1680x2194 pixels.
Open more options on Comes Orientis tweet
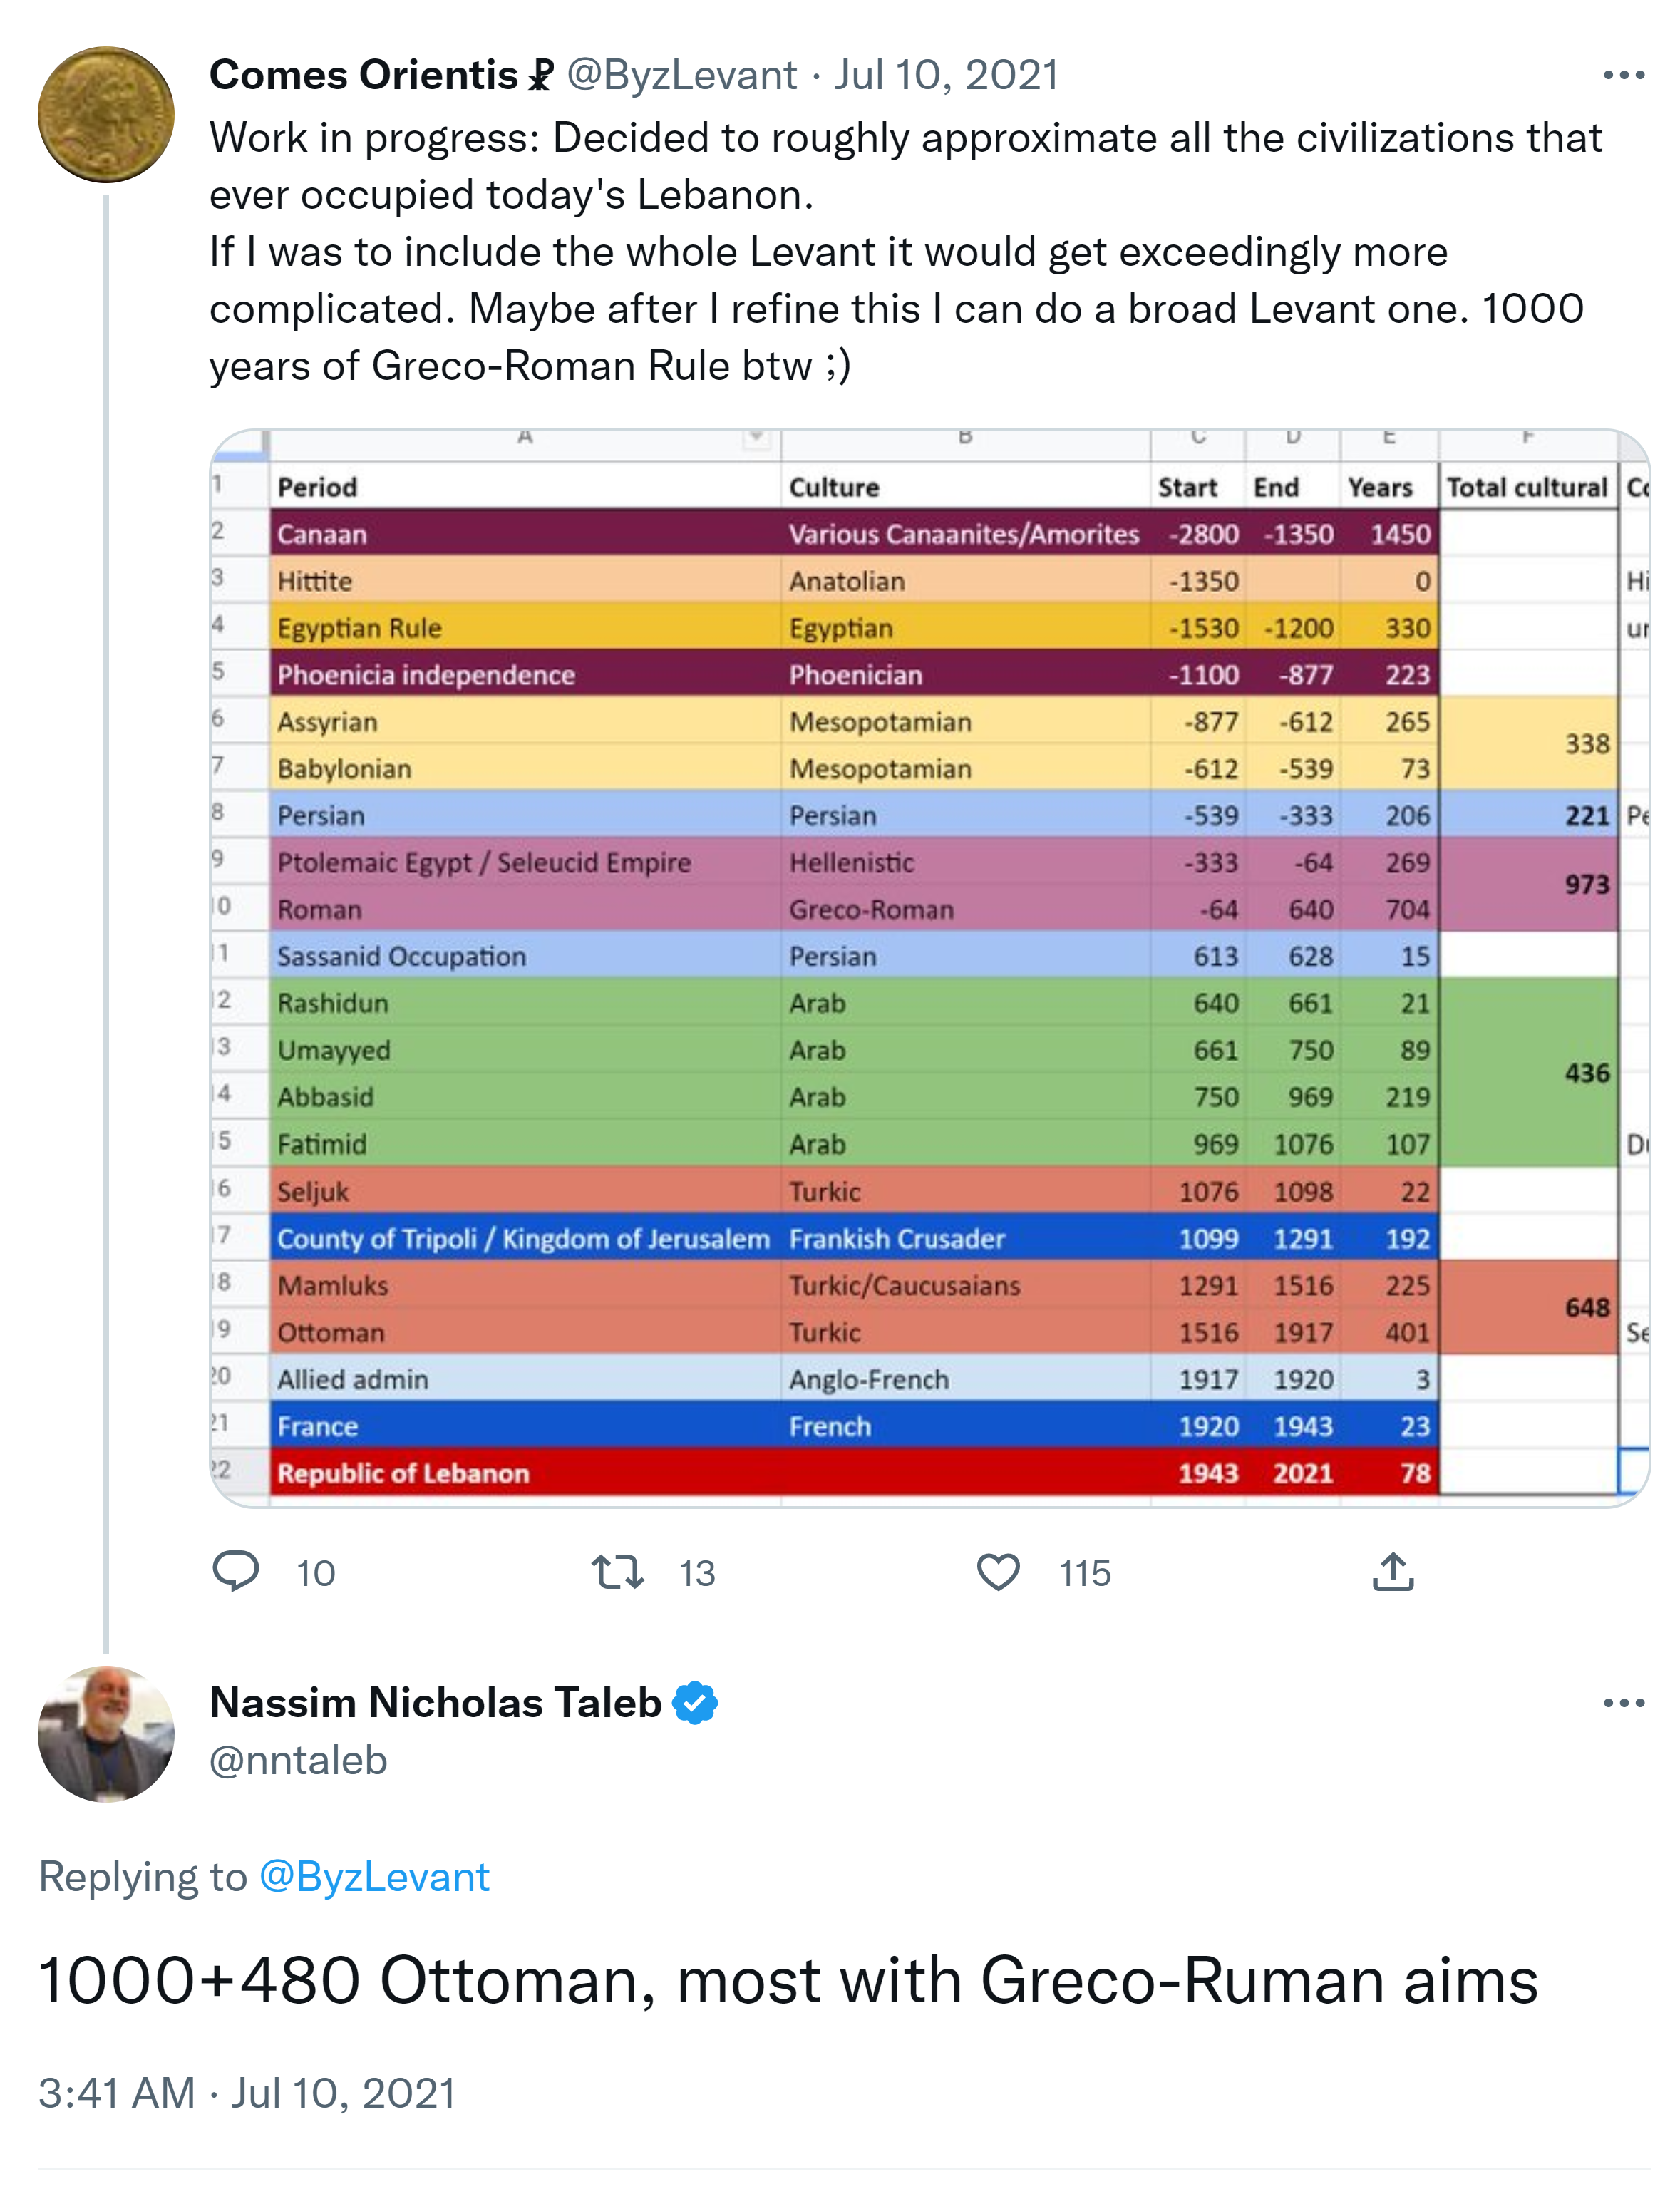[1623, 76]
